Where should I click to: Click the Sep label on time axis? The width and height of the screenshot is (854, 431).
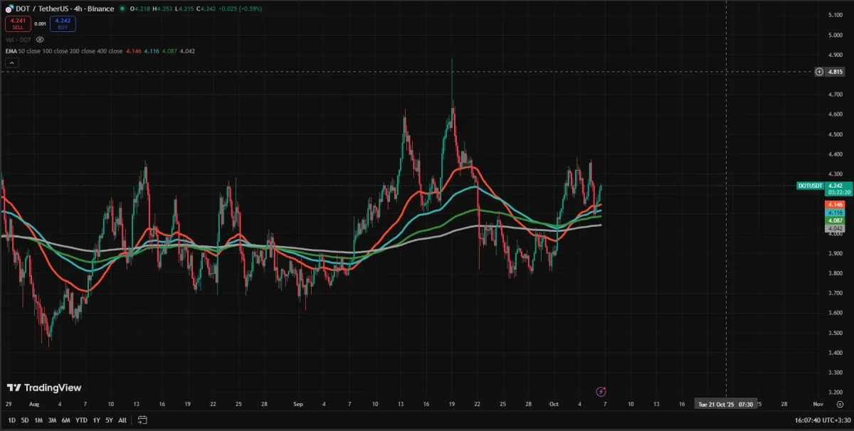point(297,403)
